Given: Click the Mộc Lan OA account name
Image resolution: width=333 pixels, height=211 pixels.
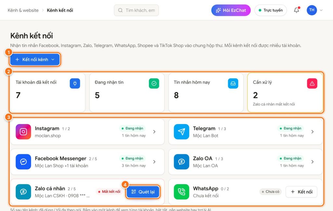Looking at the screenshot, I should pos(206,166).
